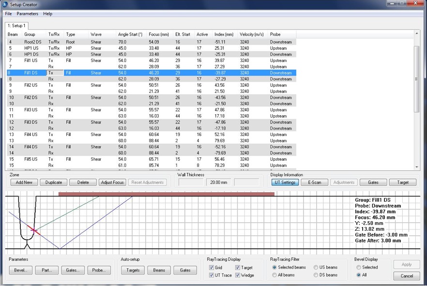Open the E-Scan display information
427x286 pixels.
pos(311,182)
